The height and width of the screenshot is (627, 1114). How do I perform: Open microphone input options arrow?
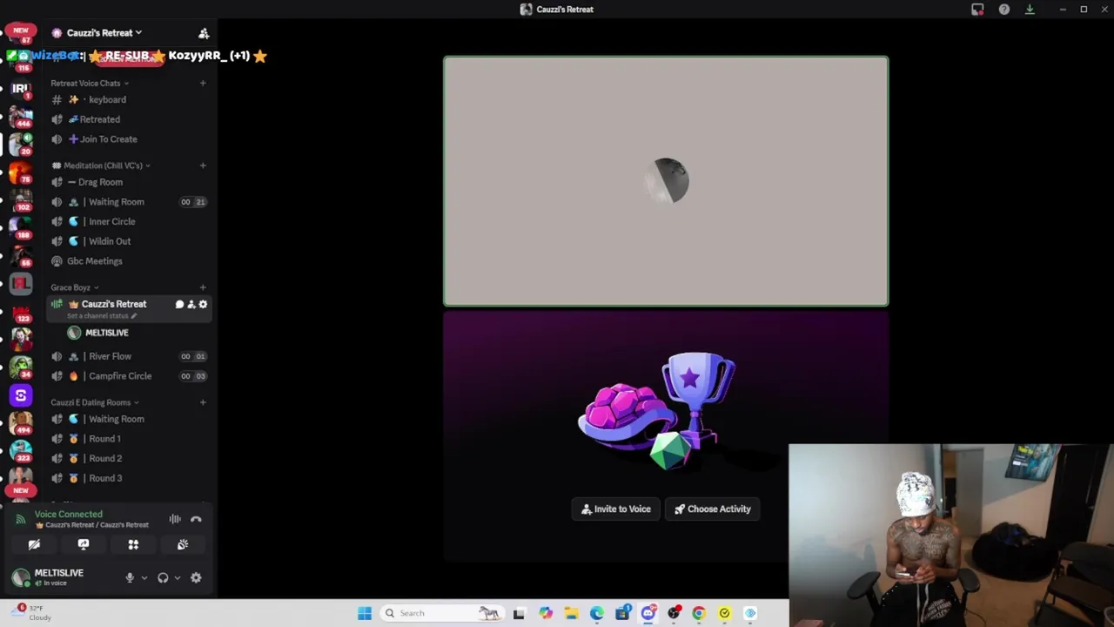click(144, 577)
